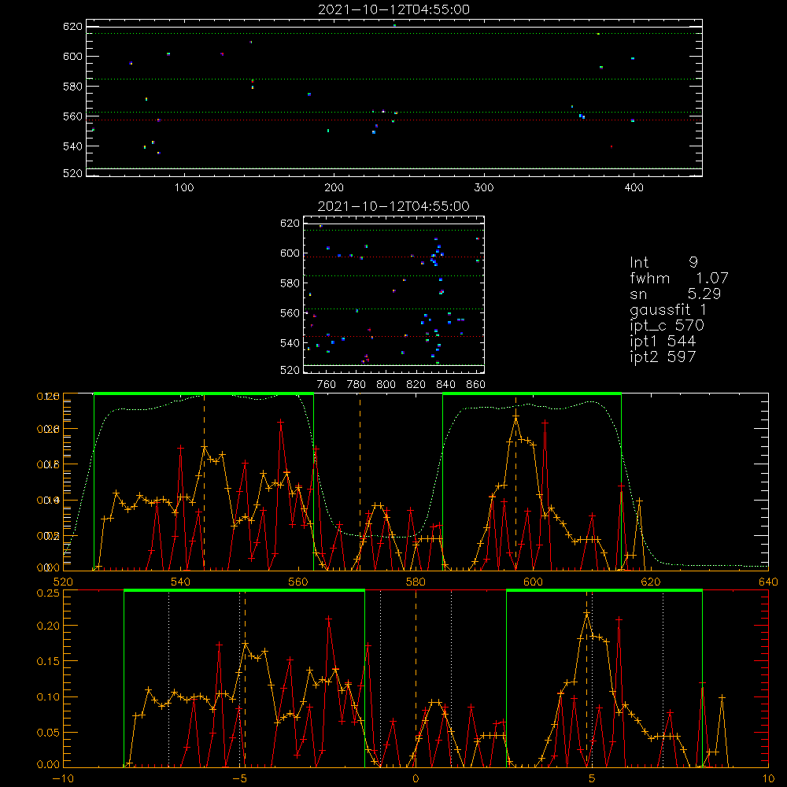Image resolution: width=787 pixels, height=787 pixels.
Task: Click the 'gaussfit 1' line
Action: (x=668, y=309)
